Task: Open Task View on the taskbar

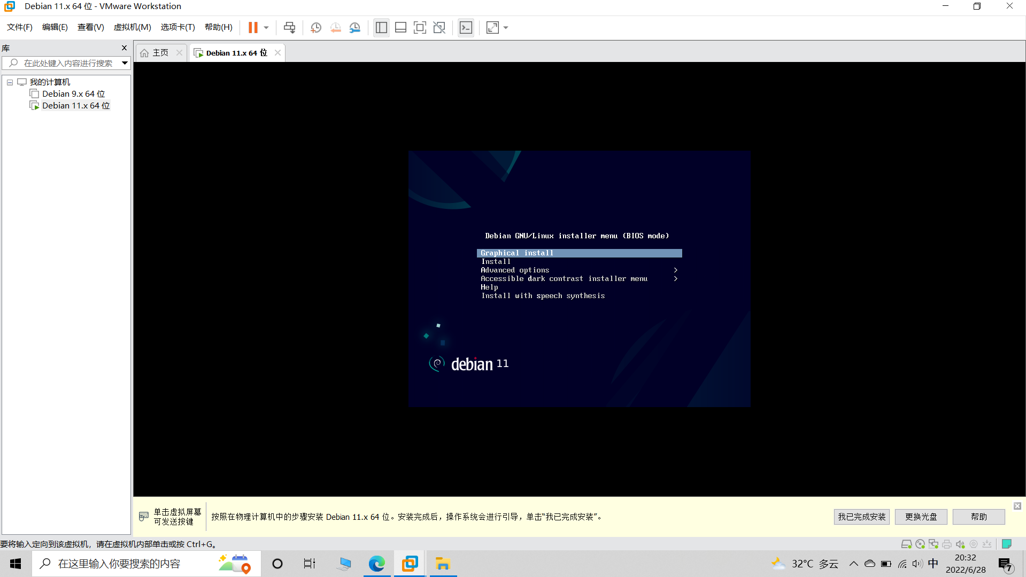Action: coord(310,564)
